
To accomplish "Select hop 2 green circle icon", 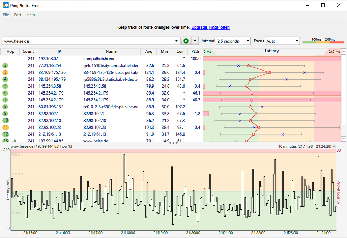I will tap(5, 65).
